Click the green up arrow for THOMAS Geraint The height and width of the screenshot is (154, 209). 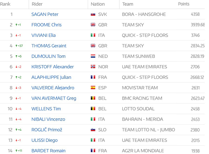point(16,46)
